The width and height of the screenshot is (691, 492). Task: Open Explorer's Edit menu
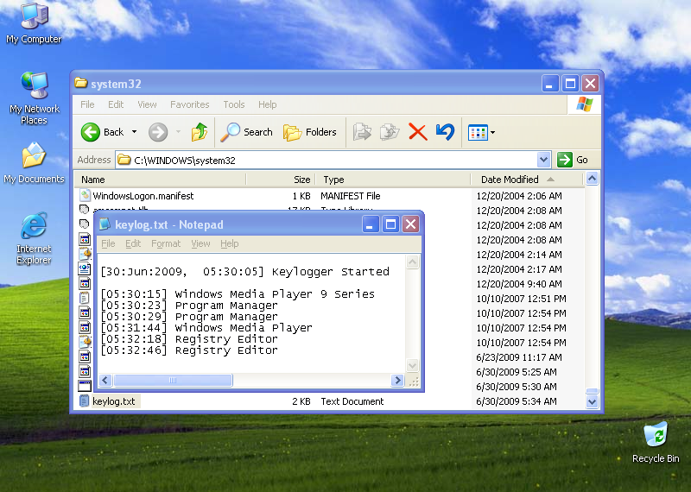pos(116,104)
